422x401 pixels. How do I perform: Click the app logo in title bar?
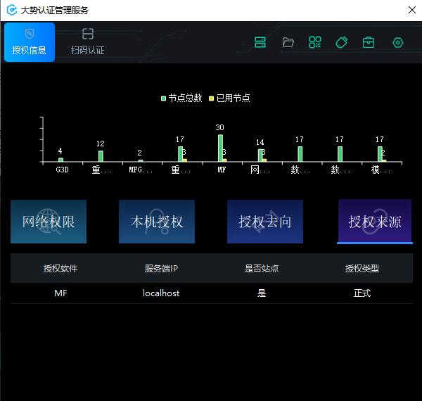click(x=12, y=11)
